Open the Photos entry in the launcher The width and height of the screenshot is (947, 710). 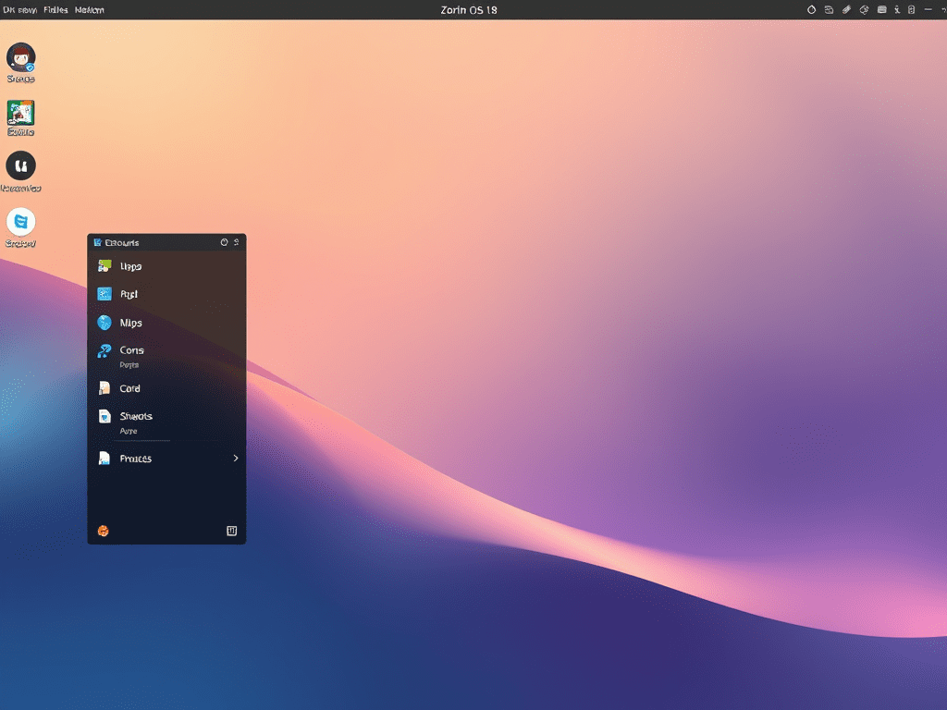pos(129,294)
